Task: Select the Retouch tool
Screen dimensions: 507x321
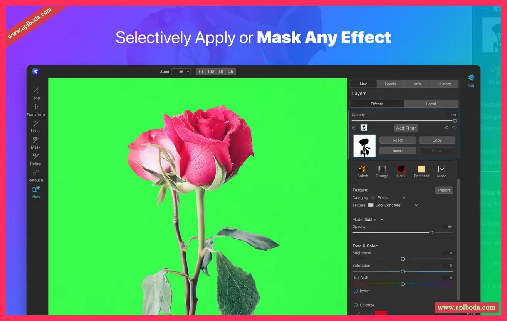Action: (x=35, y=175)
